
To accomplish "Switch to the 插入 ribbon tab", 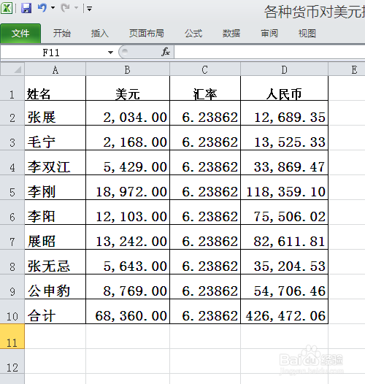I will 100,34.
